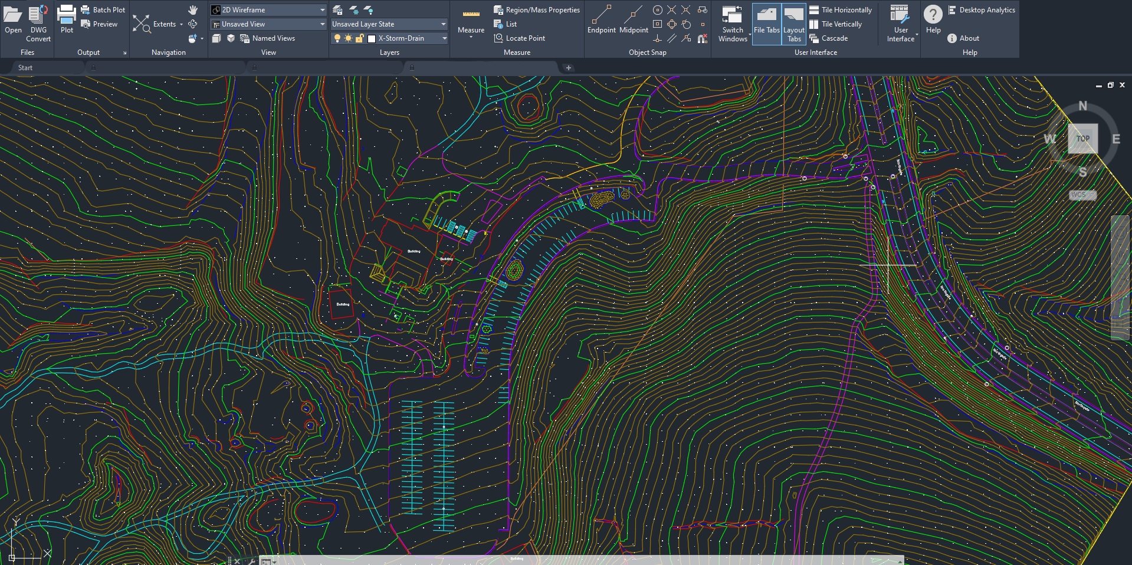Open the 2D Wireframe visual style dropdown
Screen dimensions: 1132x565
click(321, 9)
